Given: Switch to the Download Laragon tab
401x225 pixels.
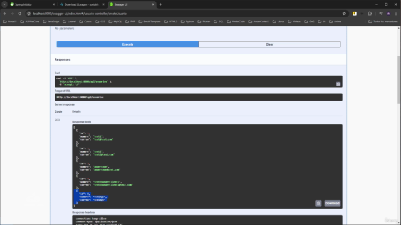Looking at the screenshot, I should (82, 4).
